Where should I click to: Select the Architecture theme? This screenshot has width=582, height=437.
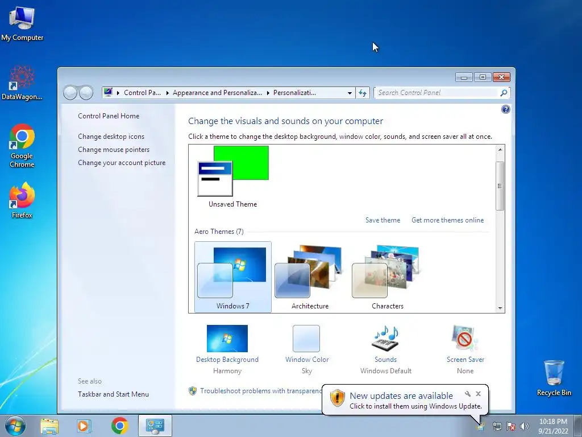pos(310,277)
